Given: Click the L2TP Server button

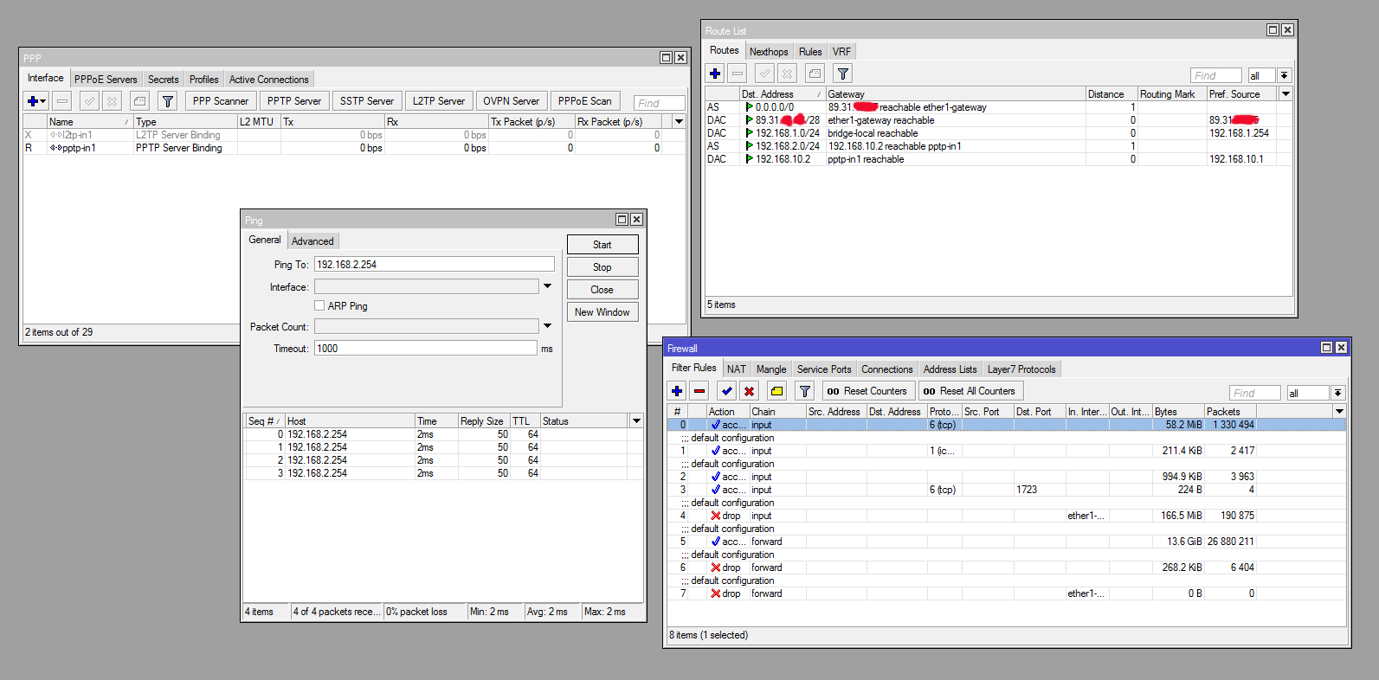Looking at the screenshot, I should click(x=439, y=101).
